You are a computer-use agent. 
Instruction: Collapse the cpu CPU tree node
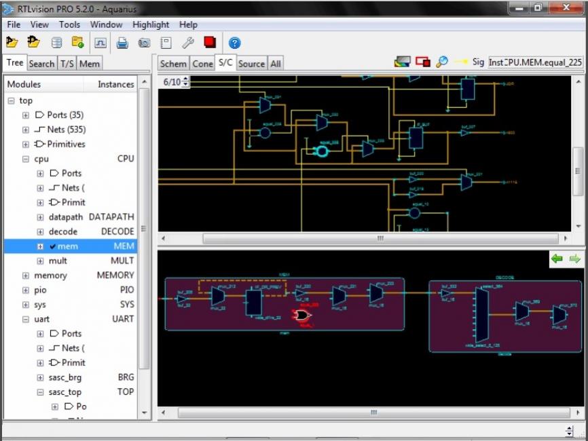pos(26,159)
